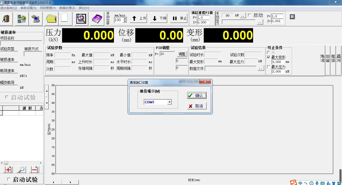Click chart right arrow below the graph

70,182
